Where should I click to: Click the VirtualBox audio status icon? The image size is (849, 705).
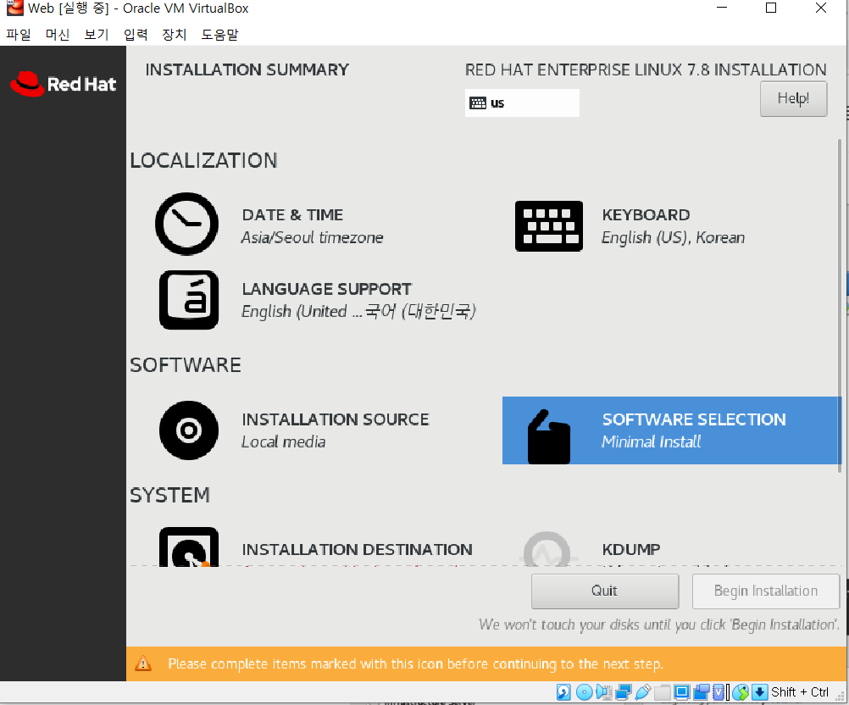(604, 692)
